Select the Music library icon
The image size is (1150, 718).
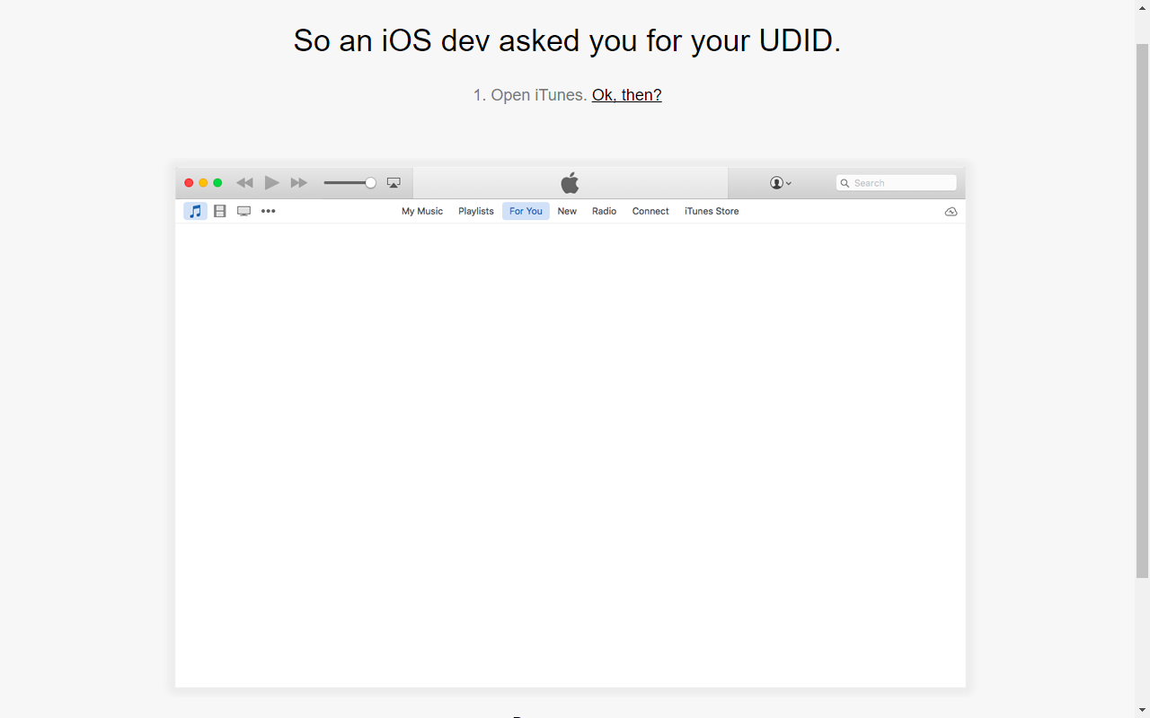(195, 211)
